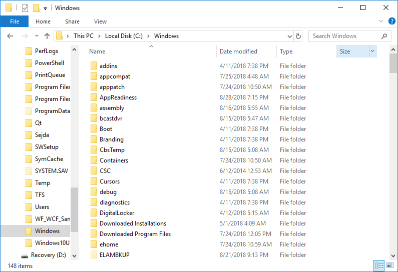Image resolution: width=398 pixels, height=272 pixels.
Task: Select the CSC folder icon
Action: click(x=94, y=170)
